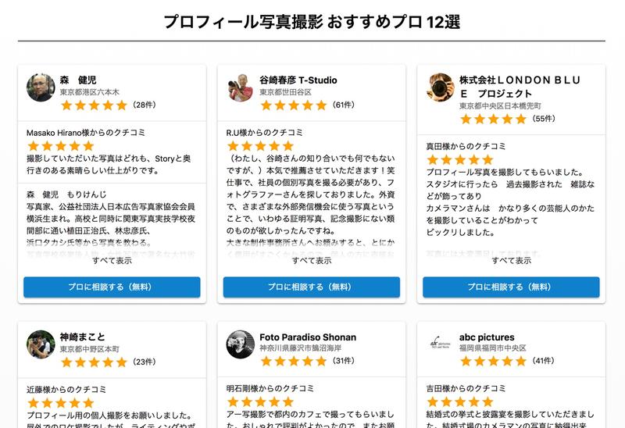The width and height of the screenshot is (625, 428).
Task: Click the (61件) review count
Action: click(343, 105)
